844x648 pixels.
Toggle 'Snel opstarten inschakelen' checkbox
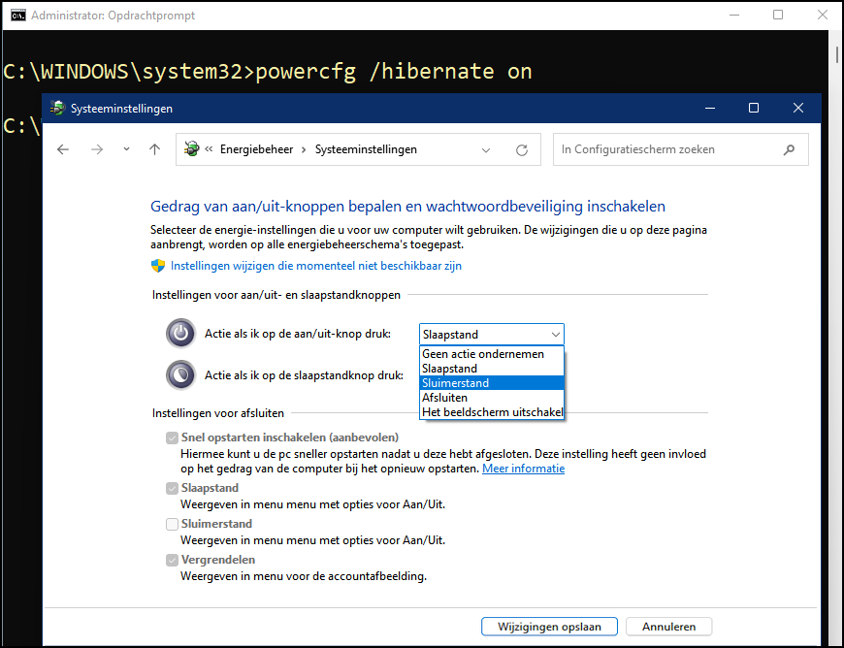pos(172,437)
